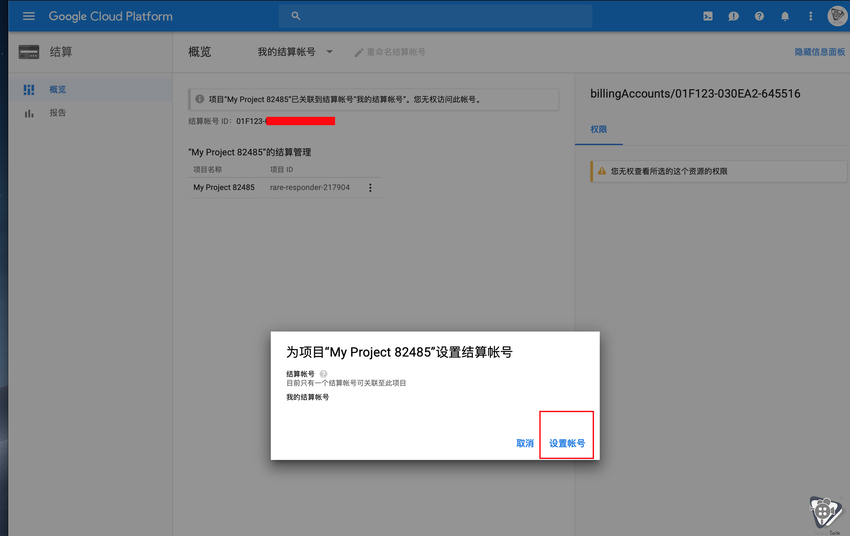Click the 结算 section title
850x536 pixels.
click(x=61, y=52)
